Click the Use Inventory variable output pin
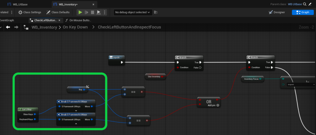Image resolution: width=316 pixels, height=135 pixels. pos(162,77)
